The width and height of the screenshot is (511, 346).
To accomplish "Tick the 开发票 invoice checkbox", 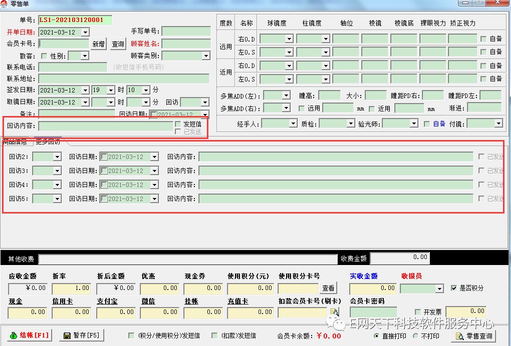I will click(418, 312).
